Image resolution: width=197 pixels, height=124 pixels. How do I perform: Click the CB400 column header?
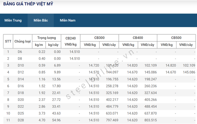(x=138, y=38)
